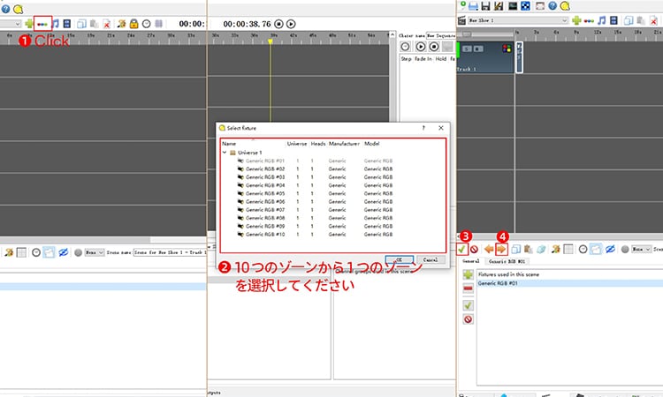The image size is (663, 397).
Task: Copy the selected item using left toolbar
Action: coord(81,24)
